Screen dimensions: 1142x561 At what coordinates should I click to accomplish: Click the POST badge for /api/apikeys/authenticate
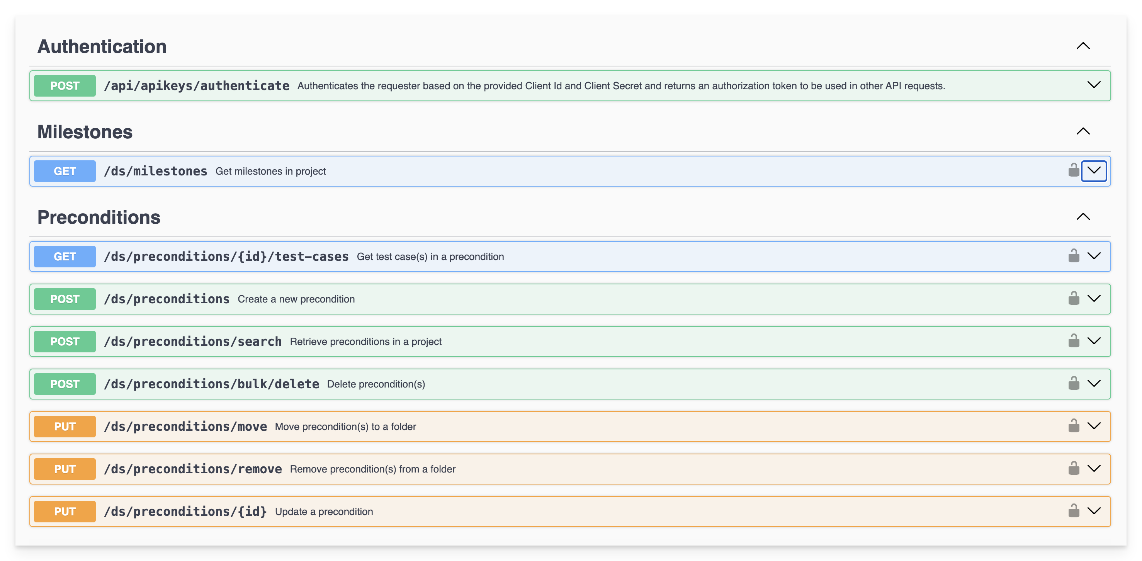point(65,86)
